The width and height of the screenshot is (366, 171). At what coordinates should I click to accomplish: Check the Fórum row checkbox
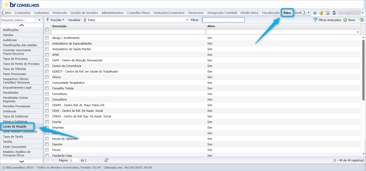47,150
